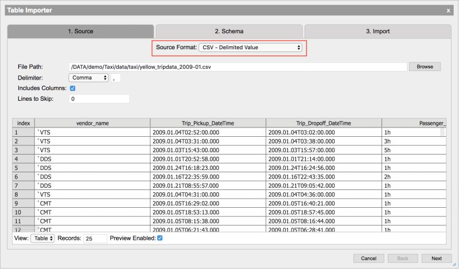Select row index 1

click(24, 132)
